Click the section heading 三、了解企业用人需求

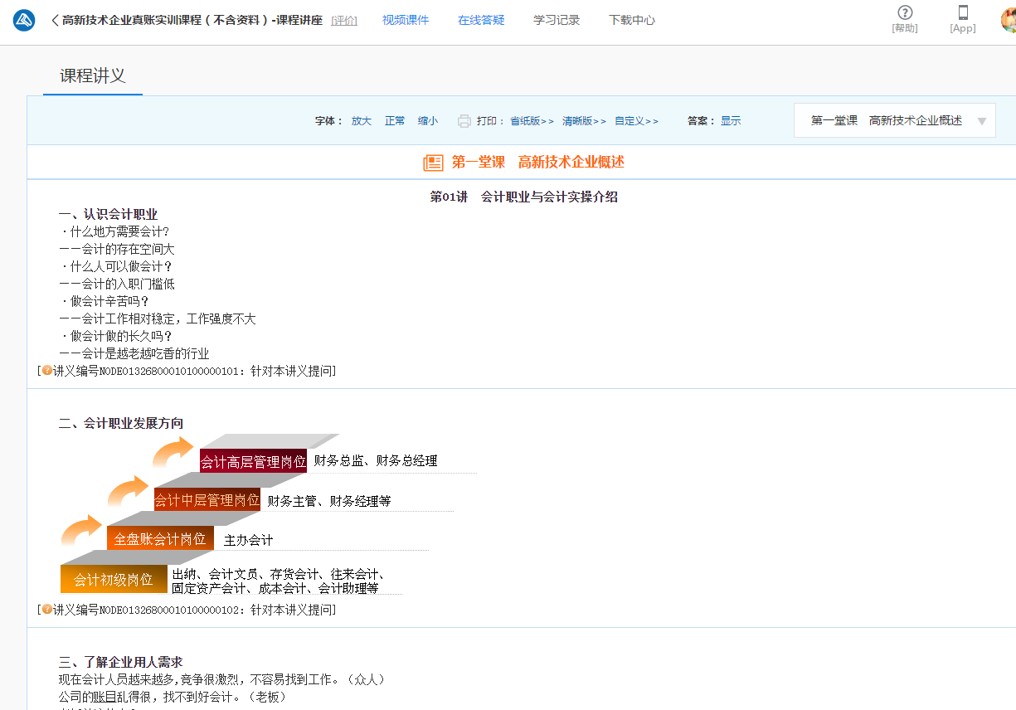coord(121,663)
